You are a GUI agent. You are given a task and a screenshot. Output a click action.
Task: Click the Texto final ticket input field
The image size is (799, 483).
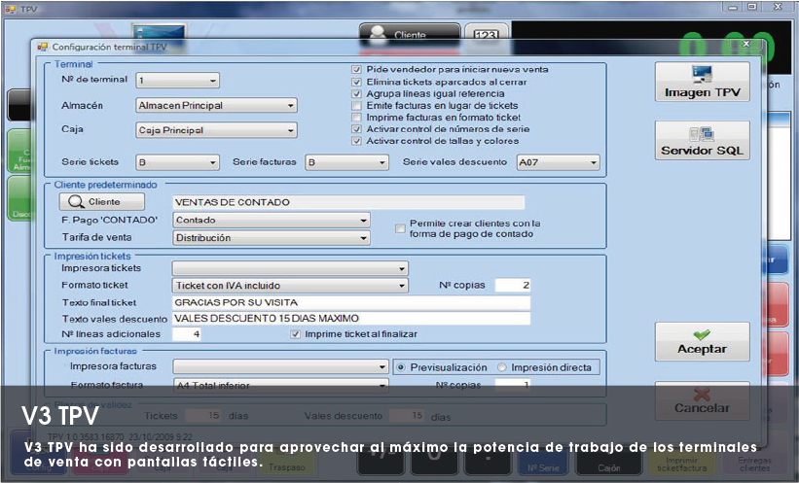350,302
